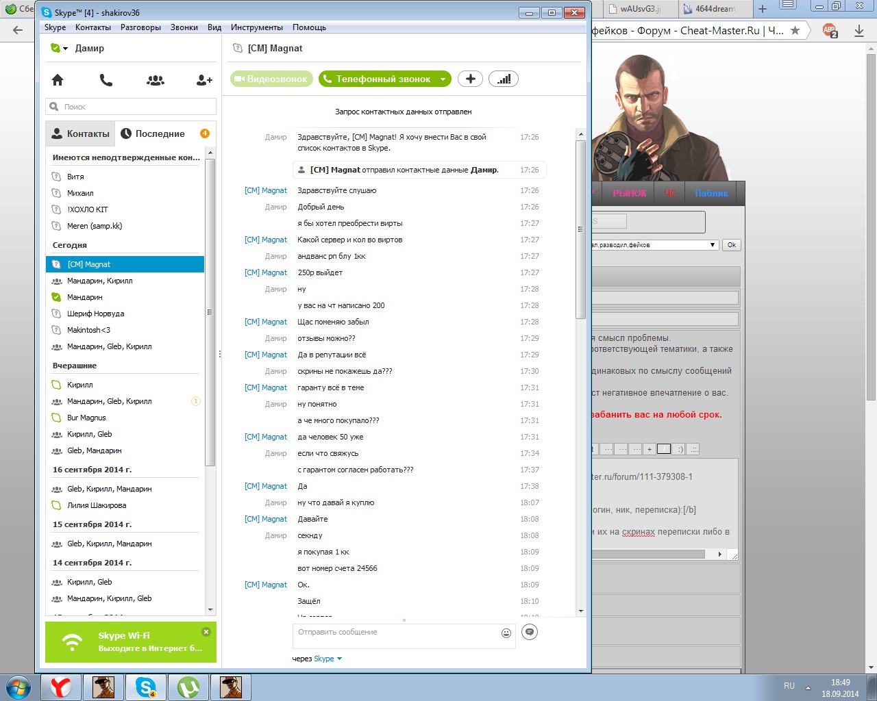The image size is (877, 701).
Task: Open the Контакты menu
Action: [93, 27]
